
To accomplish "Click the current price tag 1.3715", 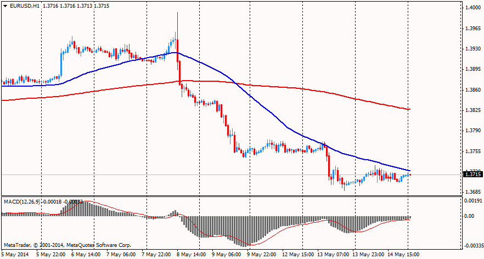I will [x=472, y=174].
